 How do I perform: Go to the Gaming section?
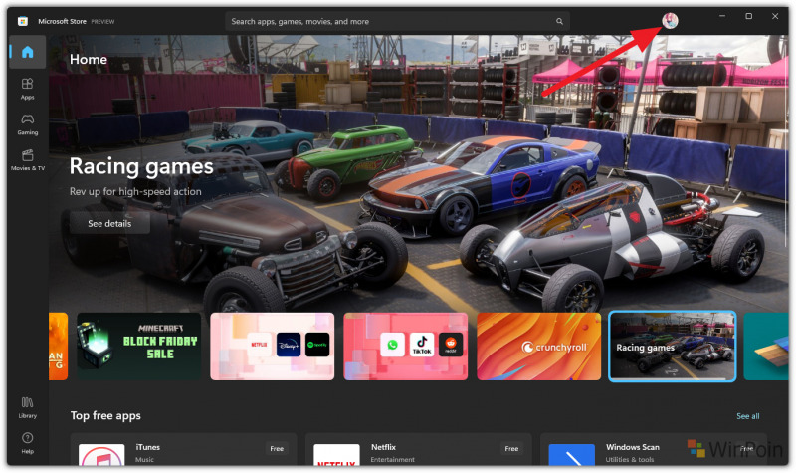point(28,123)
